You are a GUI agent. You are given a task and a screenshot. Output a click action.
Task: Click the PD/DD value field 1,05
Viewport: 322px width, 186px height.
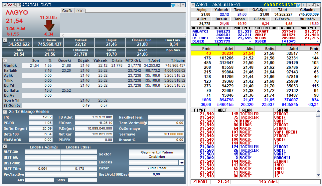tap(41, 123)
